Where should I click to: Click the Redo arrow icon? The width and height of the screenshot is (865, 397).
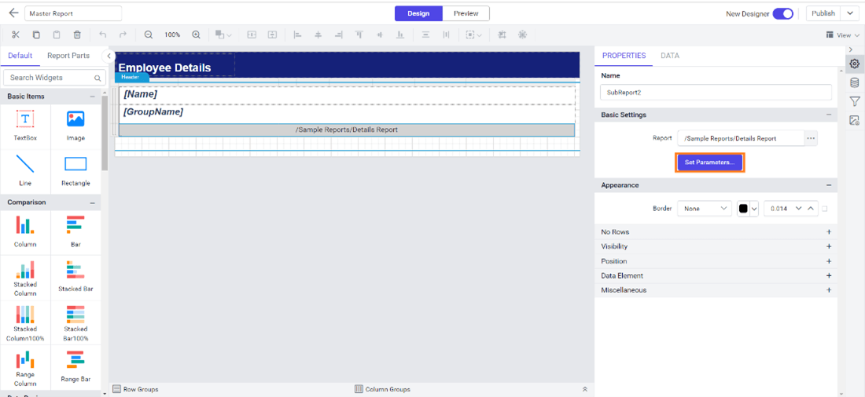[x=123, y=35]
